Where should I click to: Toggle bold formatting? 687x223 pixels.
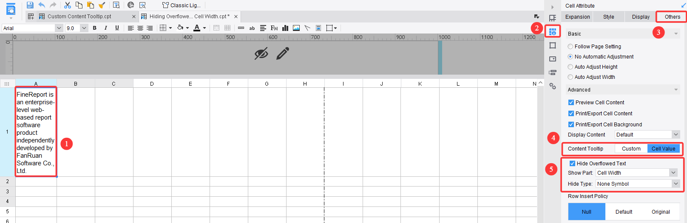click(94, 28)
